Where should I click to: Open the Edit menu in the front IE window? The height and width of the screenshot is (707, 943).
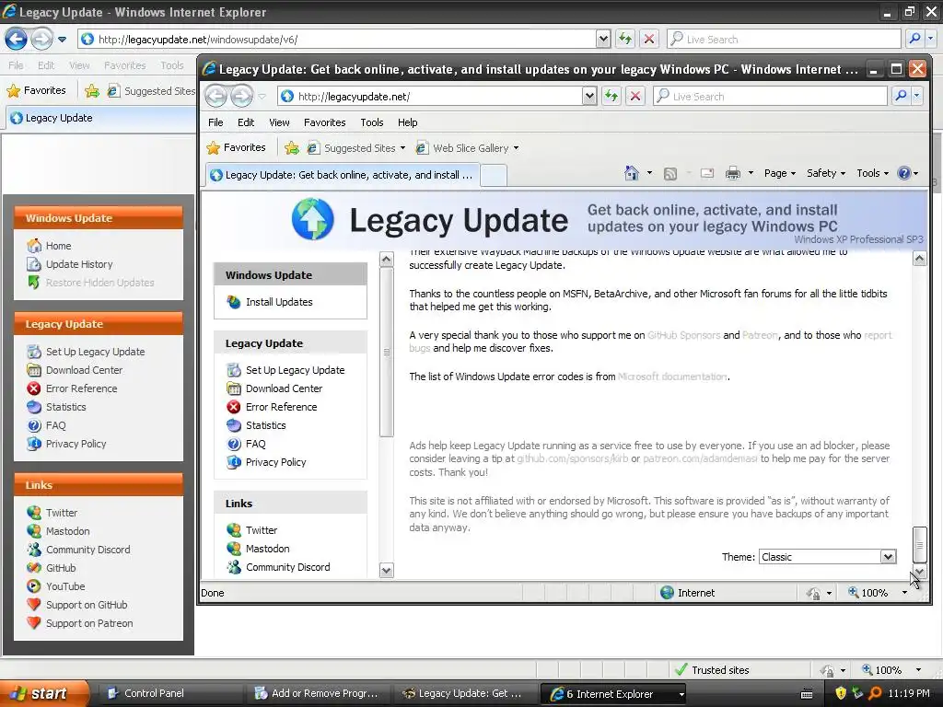[x=245, y=122]
